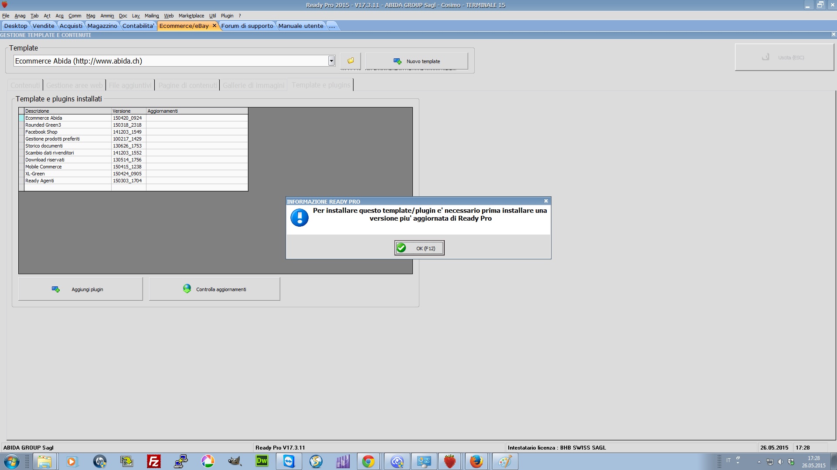Open TeamViewer from the taskbar
Image resolution: width=837 pixels, height=470 pixels.
[x=289, y=461]
